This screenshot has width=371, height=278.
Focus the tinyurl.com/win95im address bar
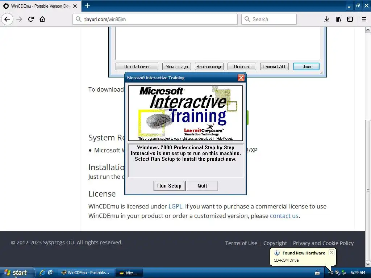coord(155,19)
